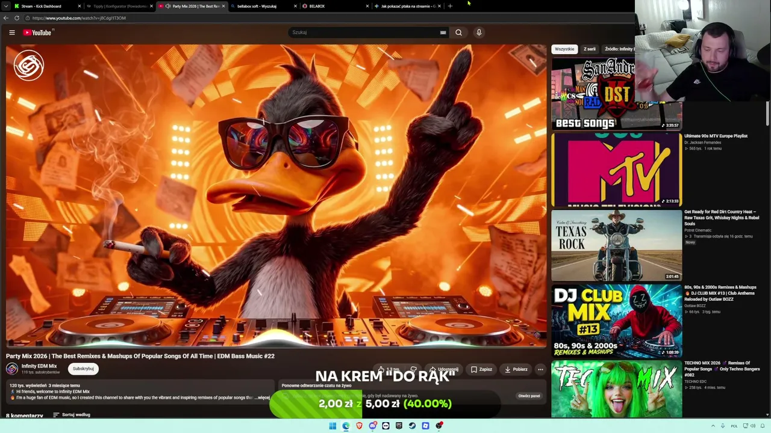Visit the Dr. Jacksan Fernandes channel
771x433 pixels.
tap(702, 143)
